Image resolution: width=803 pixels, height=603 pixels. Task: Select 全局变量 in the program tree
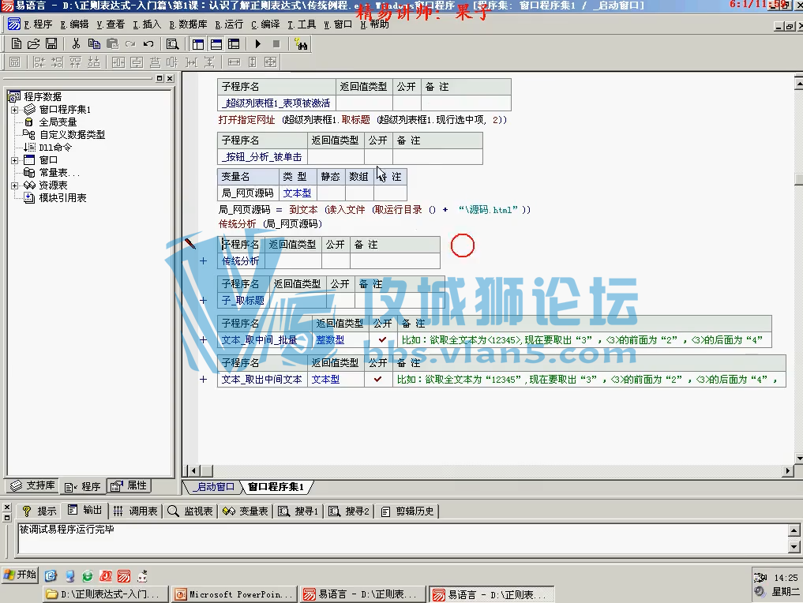click(x=58, y=122)
